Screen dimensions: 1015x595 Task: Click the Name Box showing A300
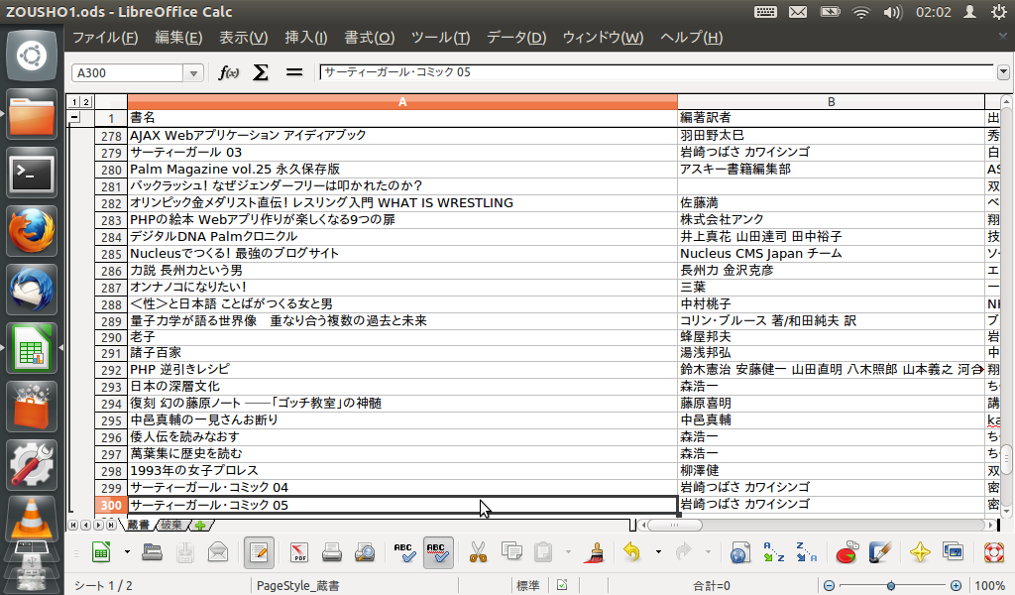(x=128, y=73)
